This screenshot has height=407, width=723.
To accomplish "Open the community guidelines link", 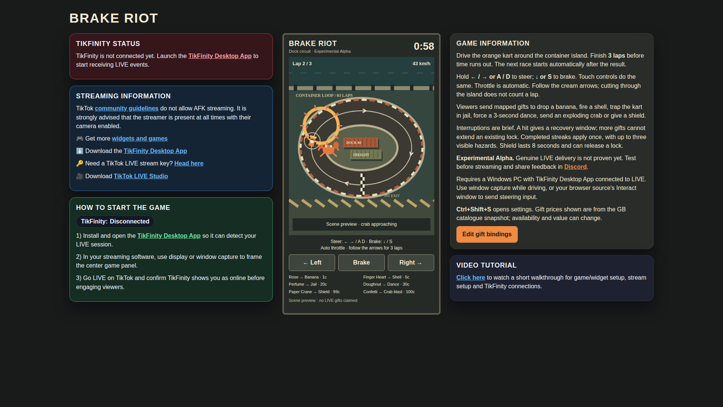I will coord(127,108).
